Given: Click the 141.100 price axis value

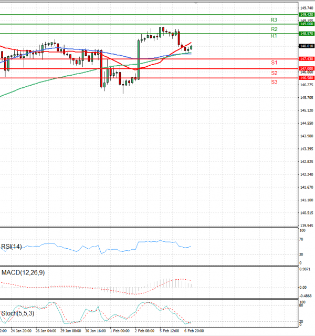Looking at the screenshot, I should coord(307,200).
